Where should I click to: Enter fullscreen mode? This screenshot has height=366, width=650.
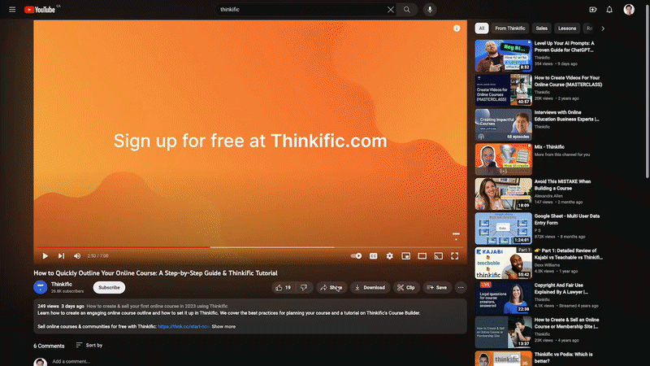[x=455, y=256]
